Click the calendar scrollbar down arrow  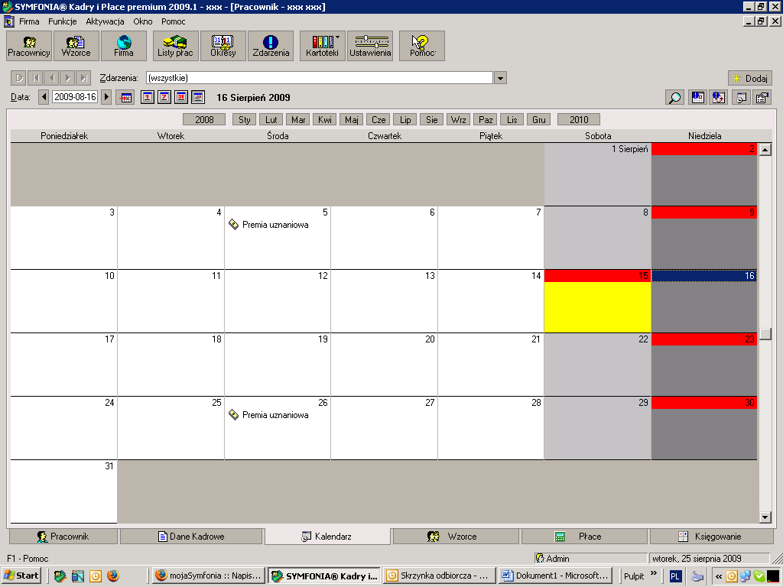pos(765,517)
